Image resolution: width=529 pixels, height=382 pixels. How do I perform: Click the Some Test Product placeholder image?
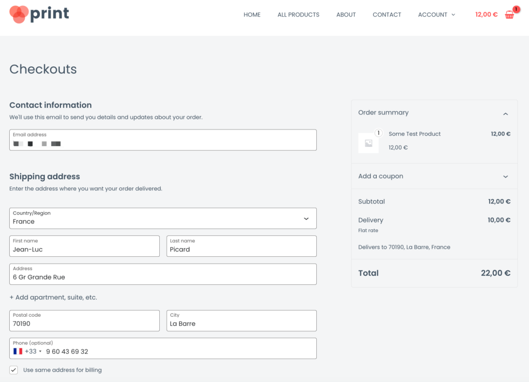point(368,144)
